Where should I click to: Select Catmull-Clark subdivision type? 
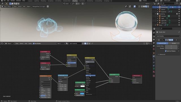(162, 43)
